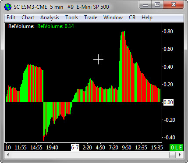This screenshot has width=188, height=163.
Task: Open the Trade menu
Action: click(91, 18)
